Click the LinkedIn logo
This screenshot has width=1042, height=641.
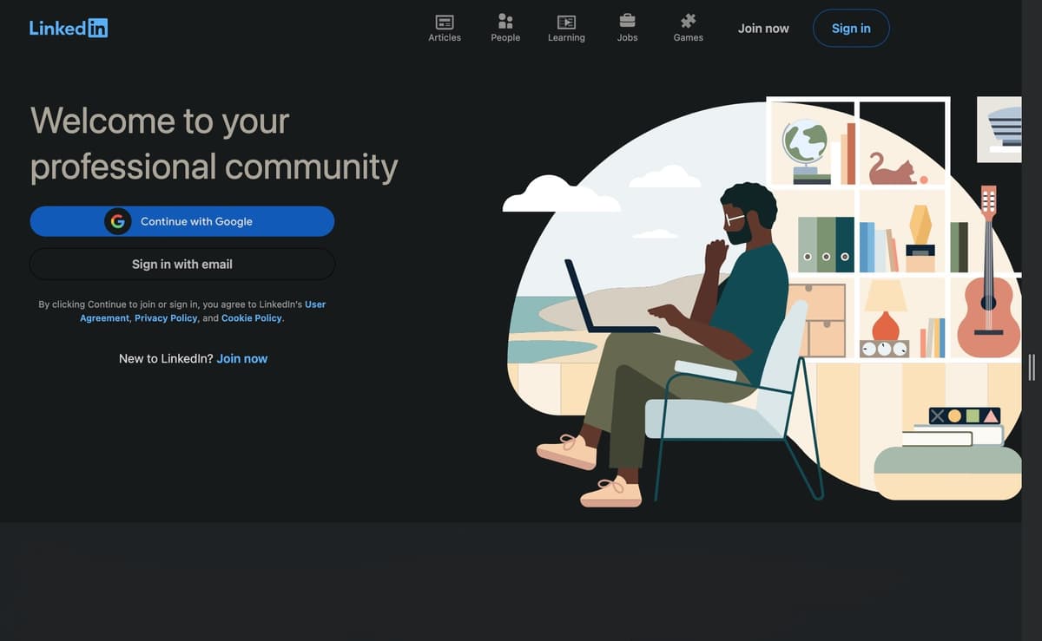(x=69, y=28)
